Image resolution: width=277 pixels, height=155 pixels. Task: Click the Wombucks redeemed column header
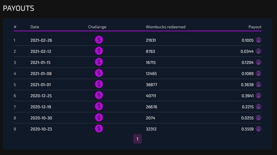pyautogui.click(x=166, y=27)
